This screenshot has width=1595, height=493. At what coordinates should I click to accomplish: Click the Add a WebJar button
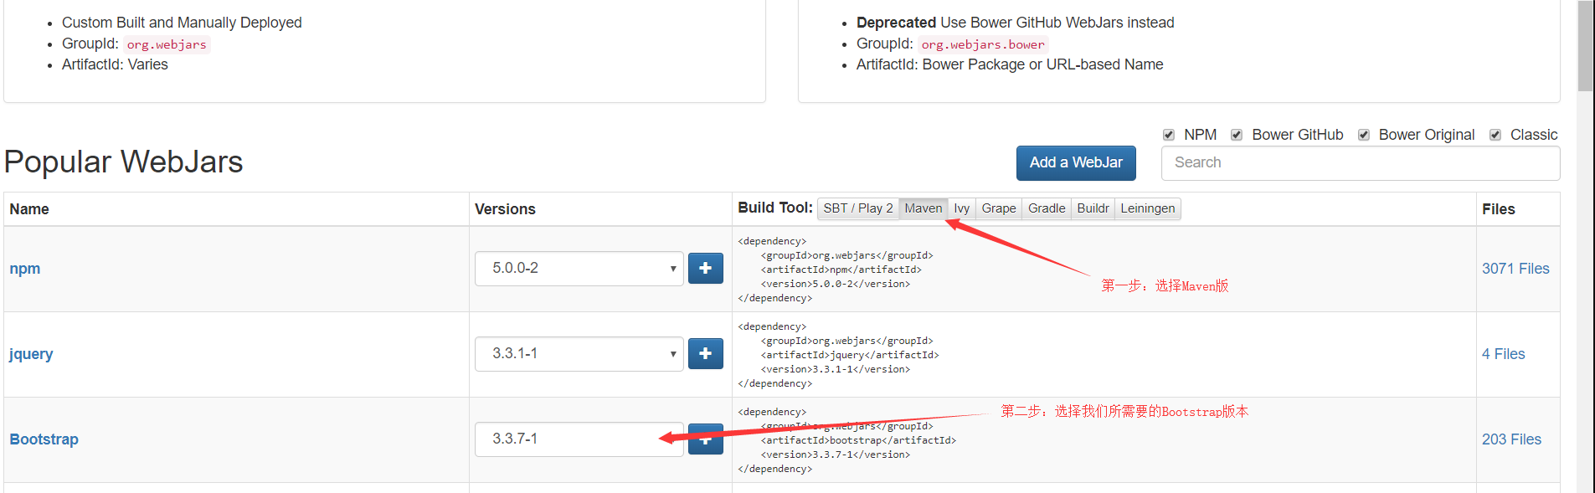pyautogui.click(x=1076, y=162)
